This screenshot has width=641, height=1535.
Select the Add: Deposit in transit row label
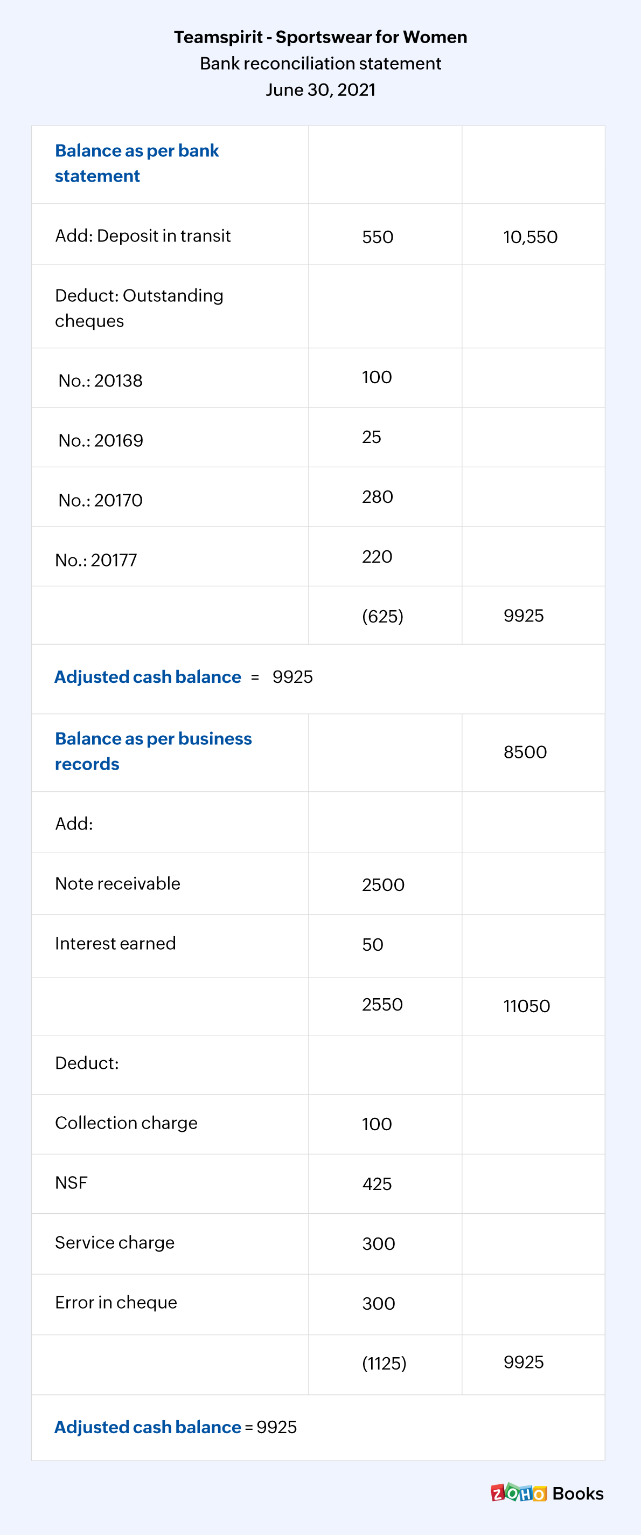[142, 236]
